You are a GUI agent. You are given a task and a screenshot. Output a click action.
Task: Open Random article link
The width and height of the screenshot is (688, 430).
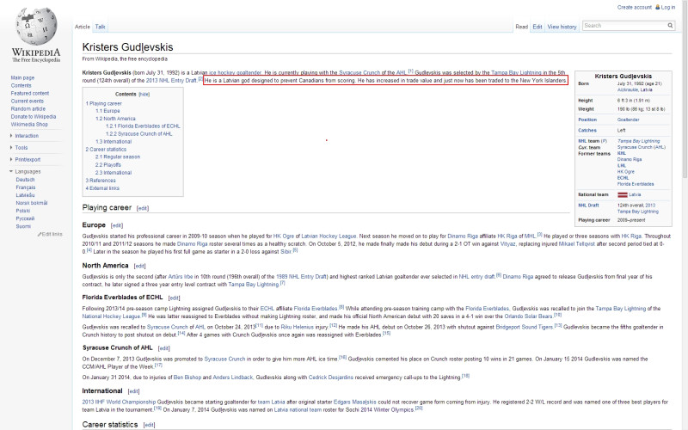pos(28,109)
